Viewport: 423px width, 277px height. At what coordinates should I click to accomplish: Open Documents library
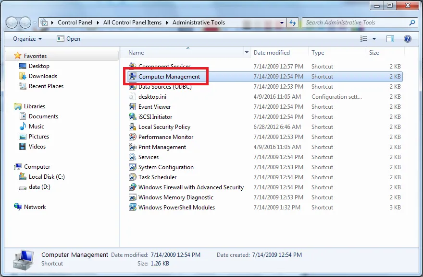[43, 116]
